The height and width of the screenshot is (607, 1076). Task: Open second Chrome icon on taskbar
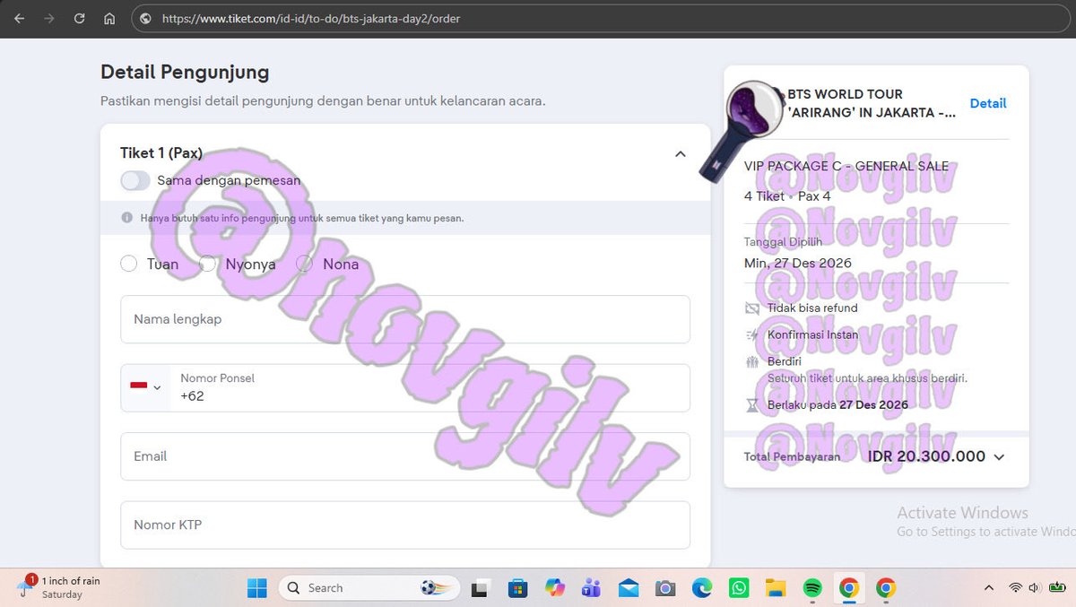click(886, 588)
